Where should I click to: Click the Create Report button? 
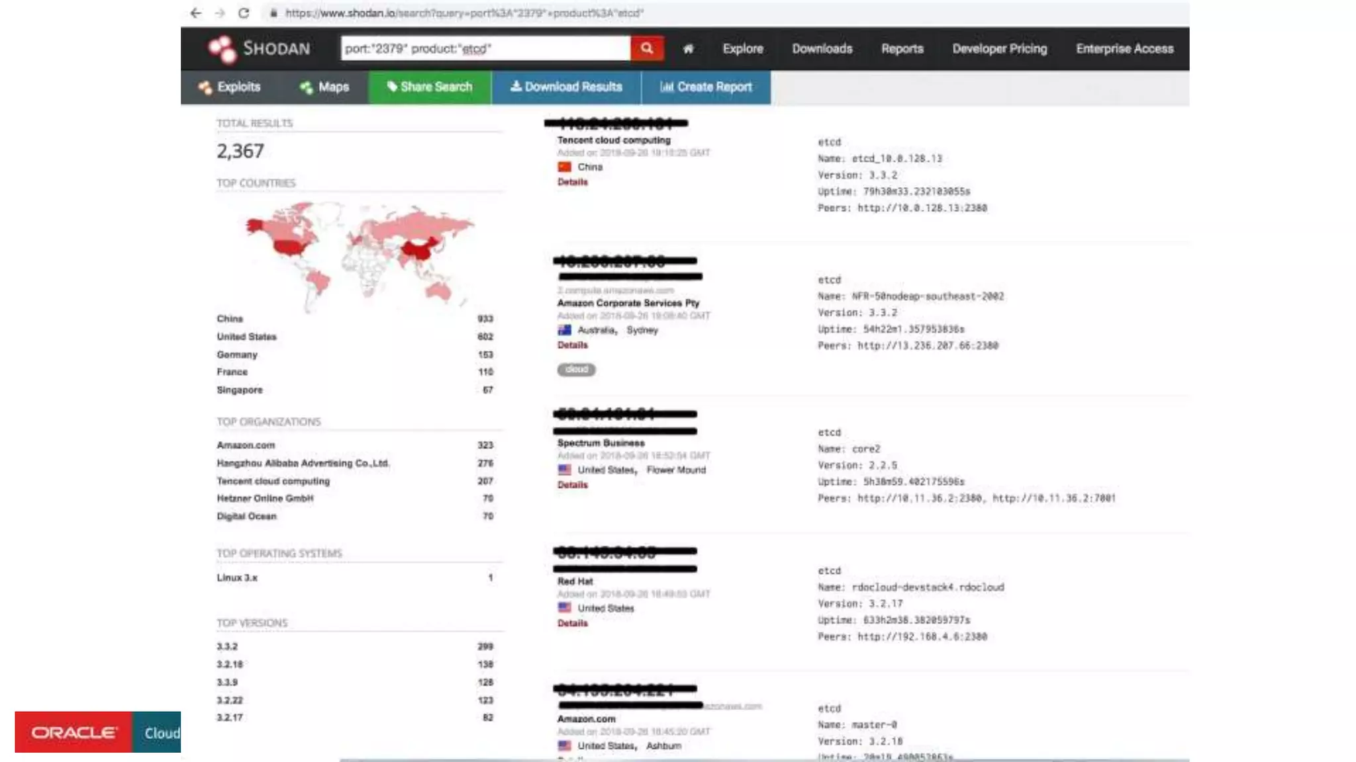point(706,87)
